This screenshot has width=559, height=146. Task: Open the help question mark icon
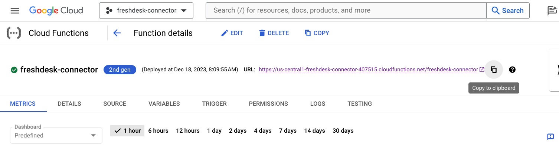tap(512, 69)
